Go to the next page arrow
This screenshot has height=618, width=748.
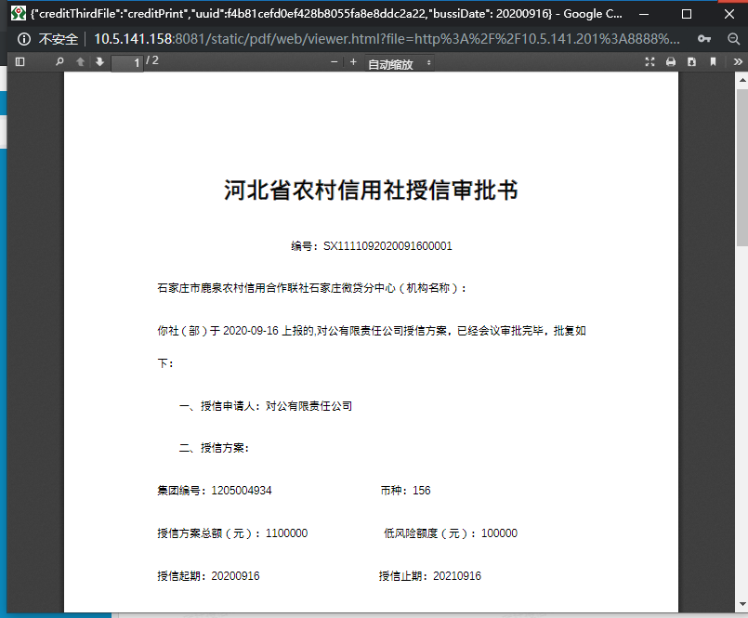[x=99, y=61]
